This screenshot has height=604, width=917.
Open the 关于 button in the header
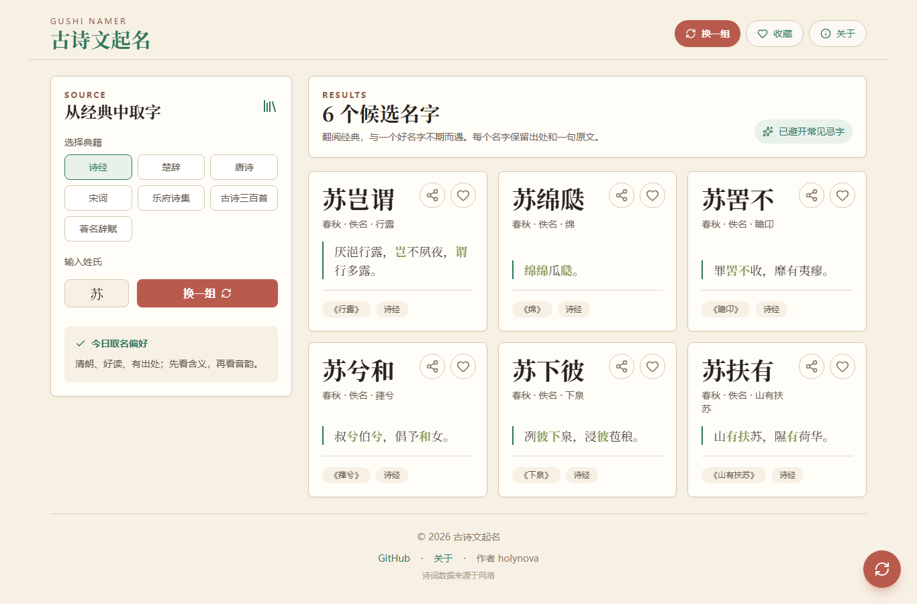838,34
